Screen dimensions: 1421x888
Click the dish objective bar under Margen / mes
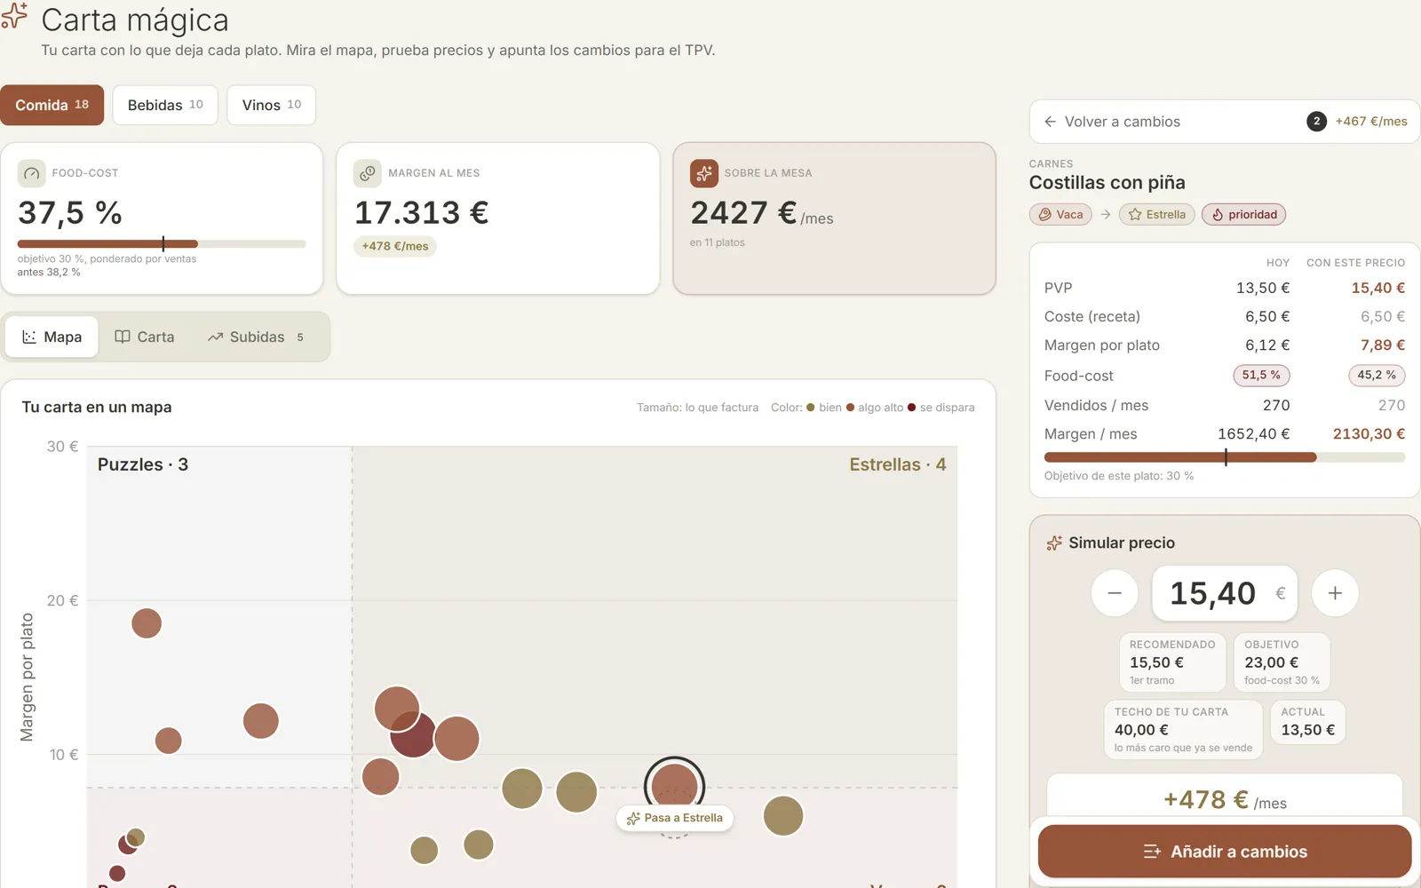[1225, 457]
